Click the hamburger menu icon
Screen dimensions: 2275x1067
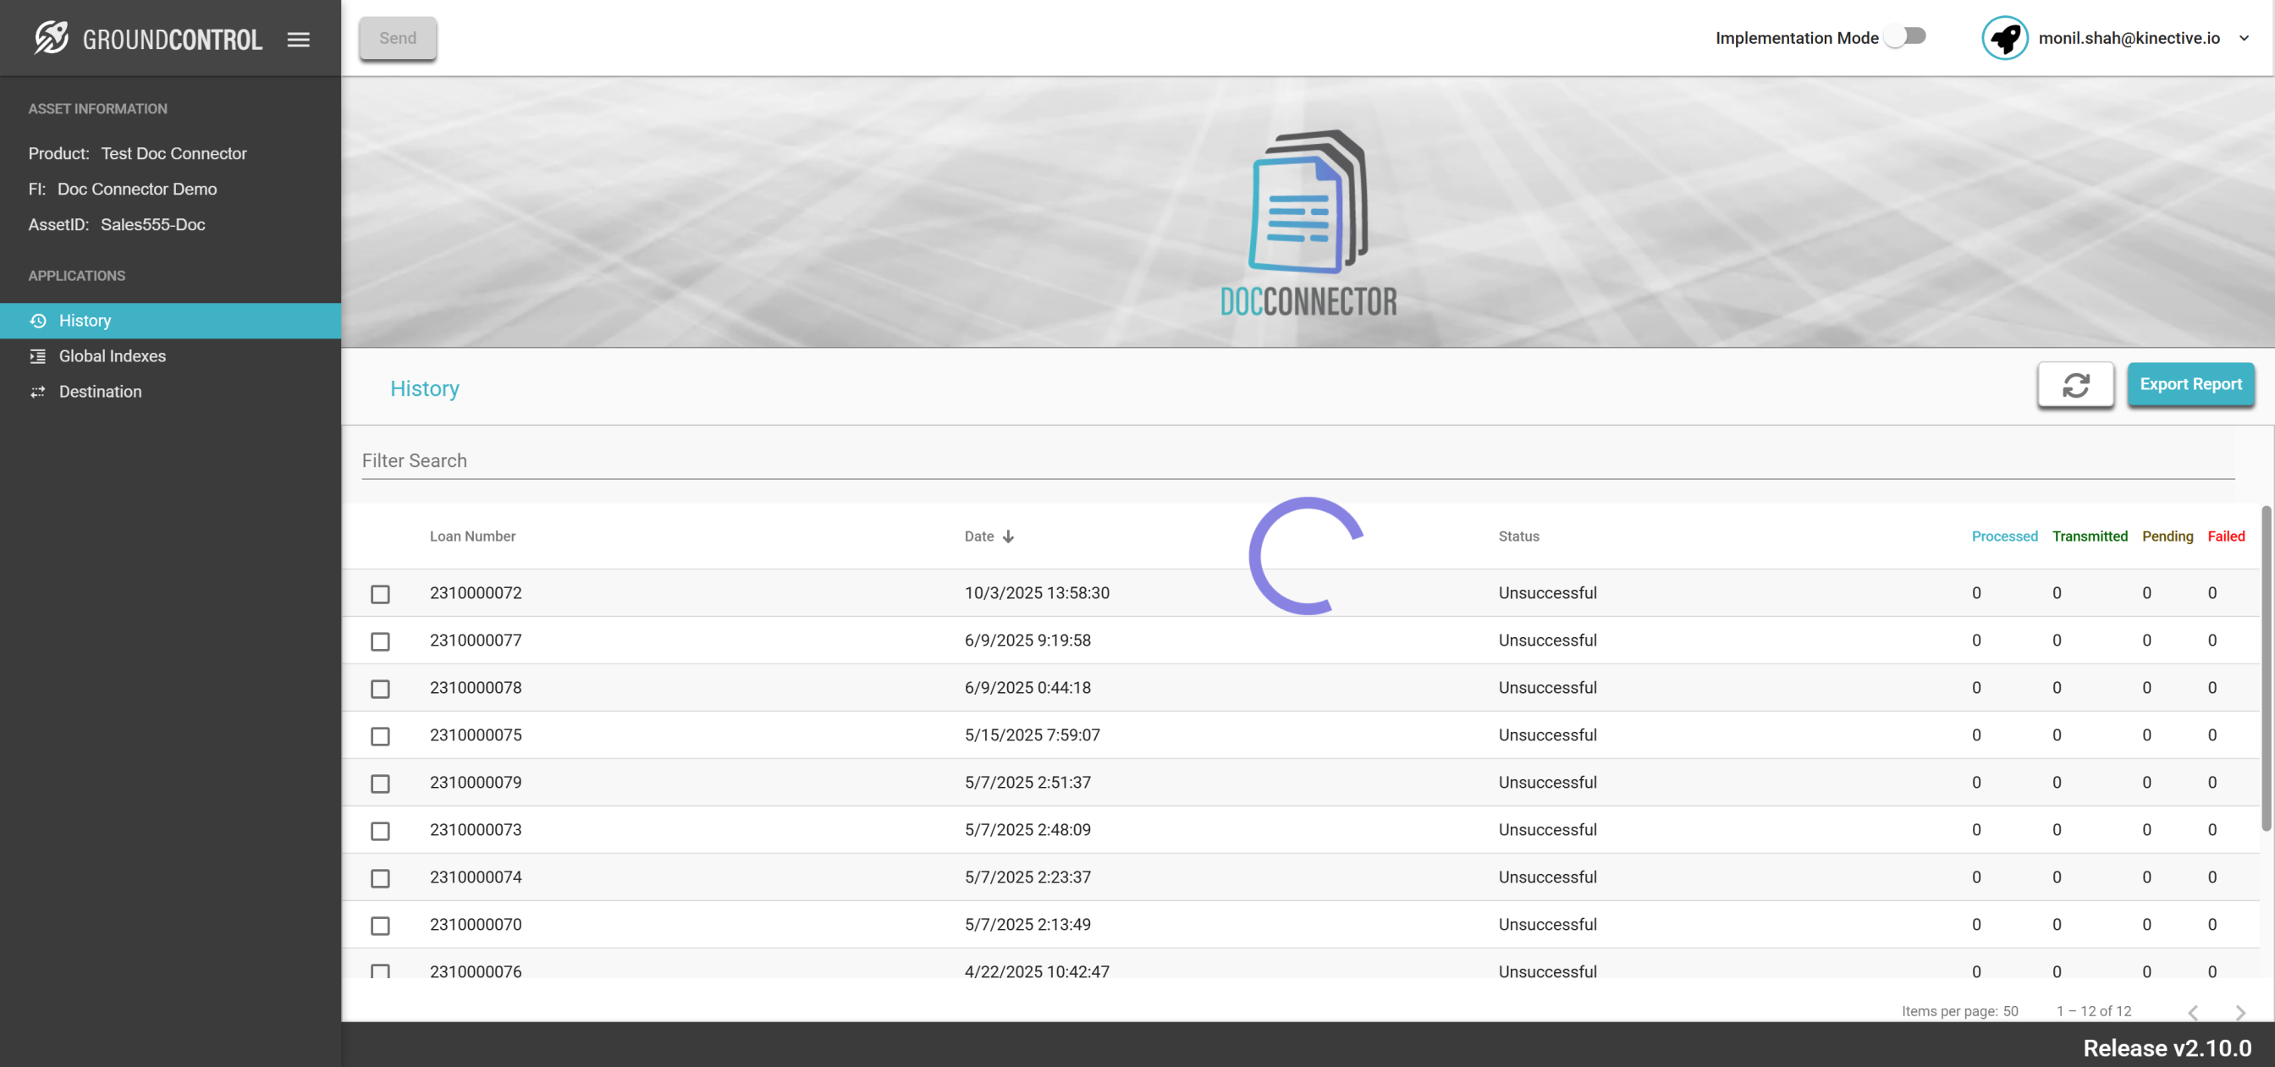tap(299, 39)
